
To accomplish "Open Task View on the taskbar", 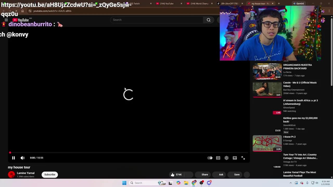I will click(x=170, y=183).
